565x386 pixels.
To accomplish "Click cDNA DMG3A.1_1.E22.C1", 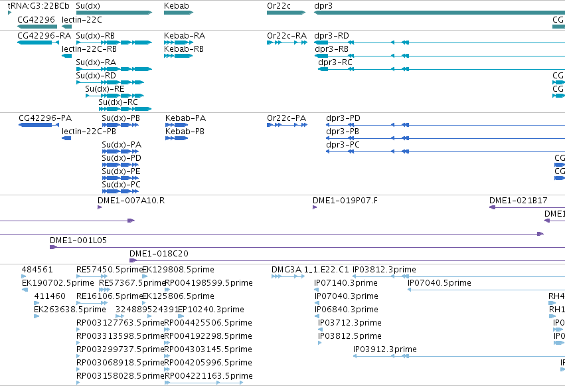I will pos(289,276).
